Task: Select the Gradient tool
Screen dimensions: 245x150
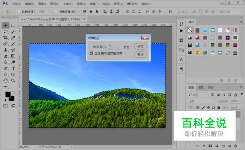Action: click(x=13, y=56)
